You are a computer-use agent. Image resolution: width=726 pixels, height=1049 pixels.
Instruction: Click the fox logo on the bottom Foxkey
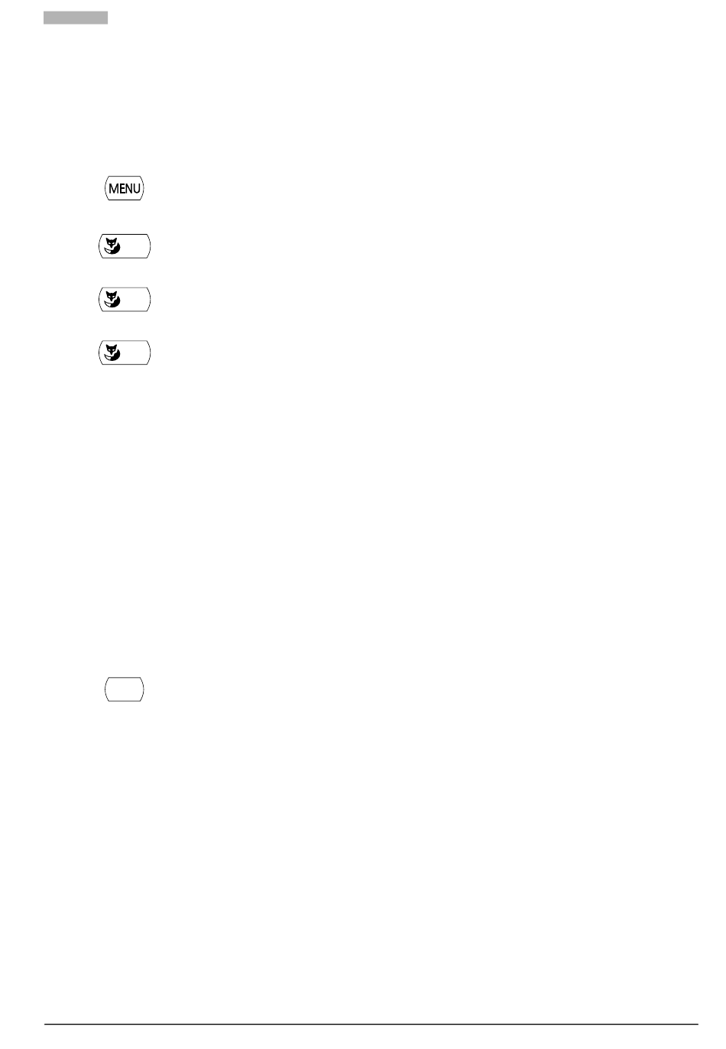pyautogui.click(x=112, y=352)
